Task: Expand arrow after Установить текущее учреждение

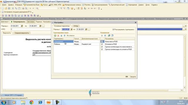Action: tap(33, 12)
